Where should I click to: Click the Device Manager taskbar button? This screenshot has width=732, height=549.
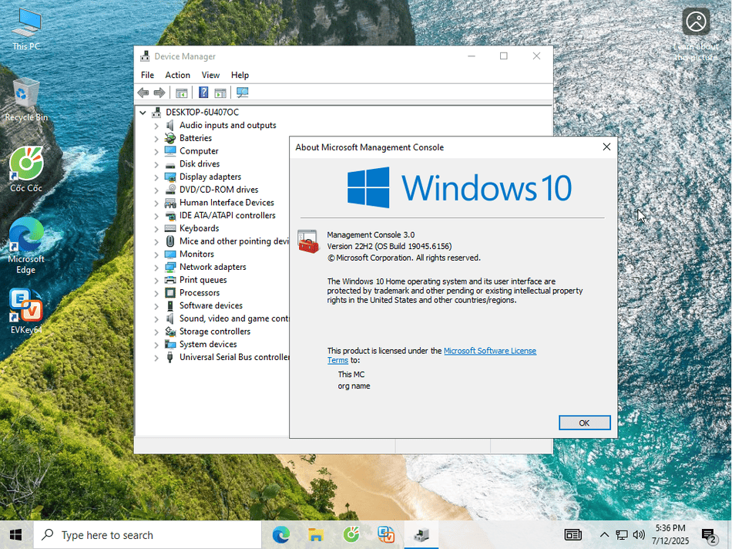click(421, 534)
